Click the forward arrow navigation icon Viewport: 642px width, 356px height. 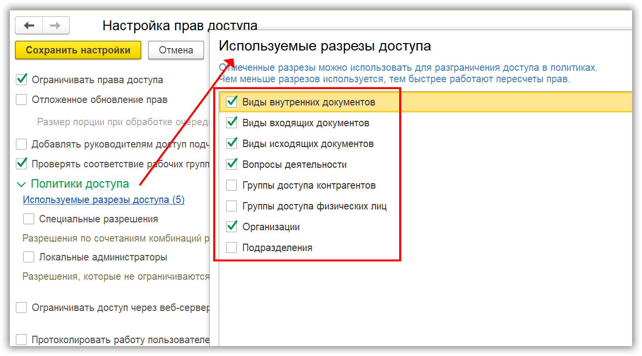click(x=56, y=25)
